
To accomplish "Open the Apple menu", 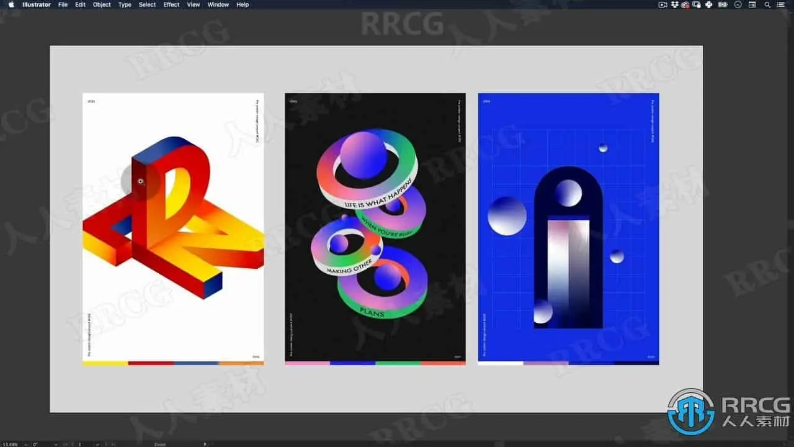I will tap(11, 4).
